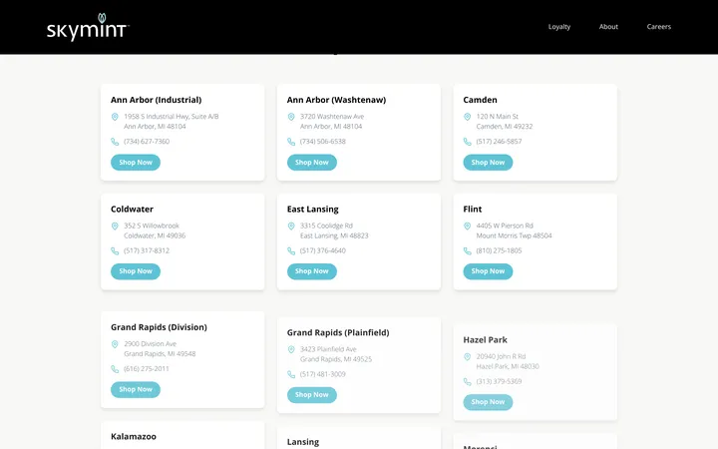Click phone number (517) 481-3009
This screenshot has width=718, height=449.
pyautogui.click(x=323, y=375)
